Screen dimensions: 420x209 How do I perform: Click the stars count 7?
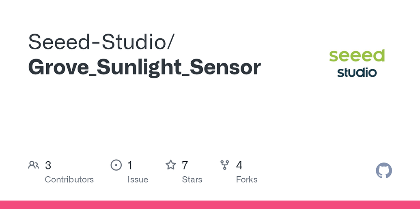[185, 165]
